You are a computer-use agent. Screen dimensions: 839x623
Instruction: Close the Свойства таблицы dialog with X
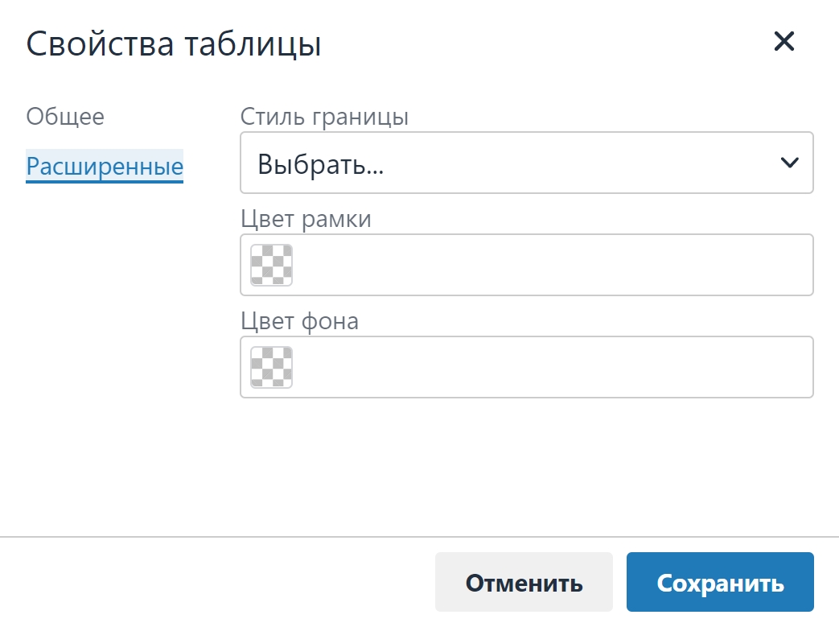pyautogui.click(x=783, y=41)
